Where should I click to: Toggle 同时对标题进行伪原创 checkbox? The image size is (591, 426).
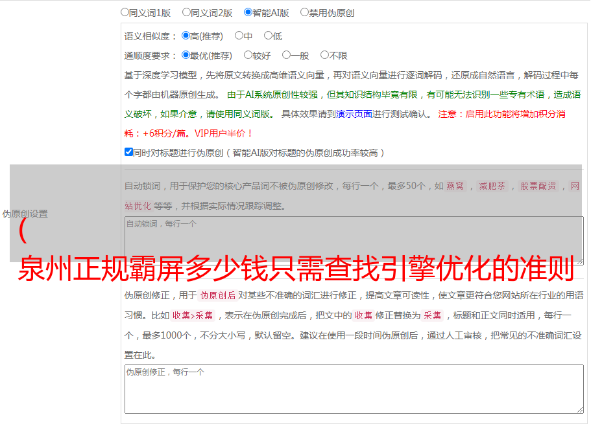coord(128,152)
